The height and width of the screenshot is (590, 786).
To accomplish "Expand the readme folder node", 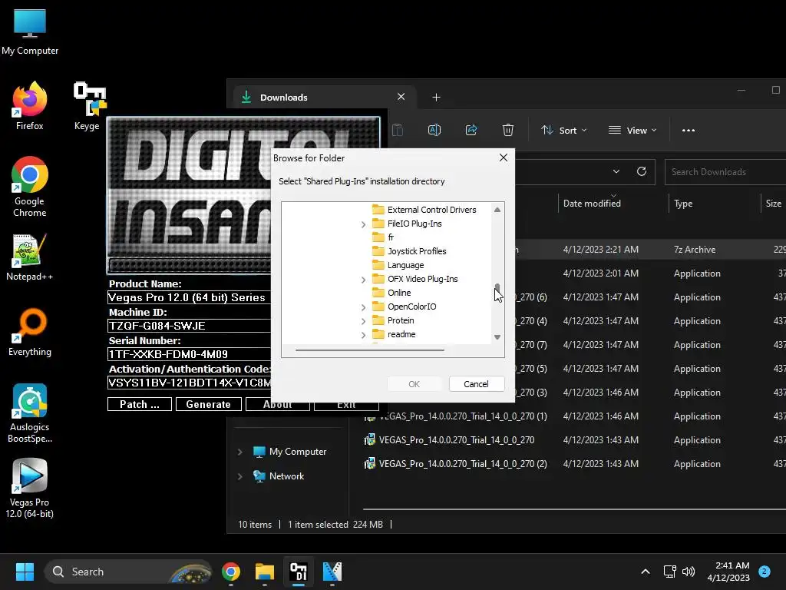I will [x=363, y=335].
